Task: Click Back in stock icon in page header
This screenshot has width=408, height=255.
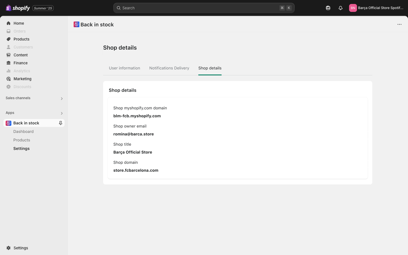Action: point(76,24)
